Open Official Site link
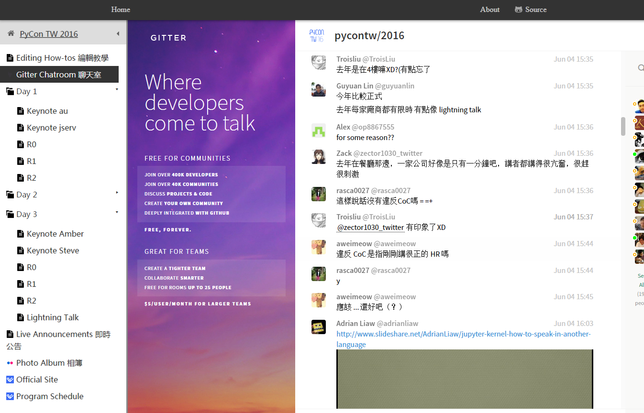 pyautogui.click(x=37, y=380)
